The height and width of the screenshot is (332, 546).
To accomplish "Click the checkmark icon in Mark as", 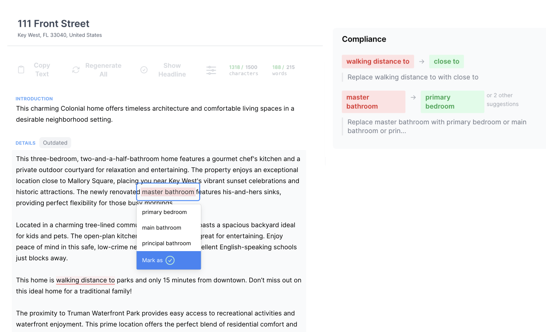I will pyautogui.click(x=170, y=260).
